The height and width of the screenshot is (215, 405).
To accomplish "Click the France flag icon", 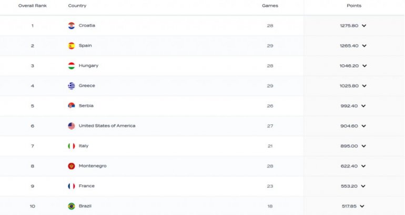I will click(x=72, y=186).
